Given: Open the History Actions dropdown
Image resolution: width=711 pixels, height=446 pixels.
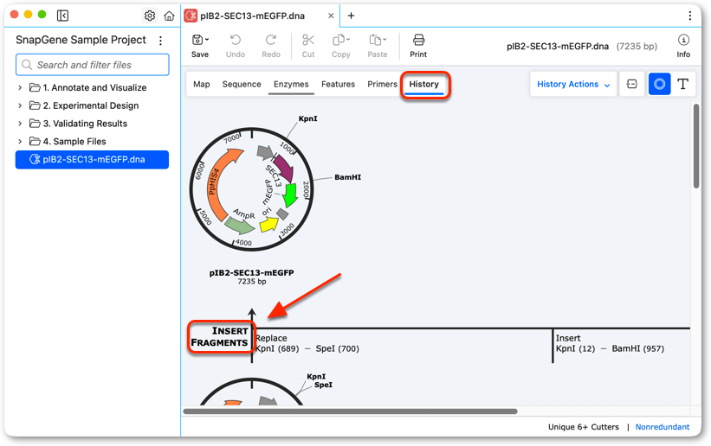Looking at the screenshot, I should pos(573,84).
